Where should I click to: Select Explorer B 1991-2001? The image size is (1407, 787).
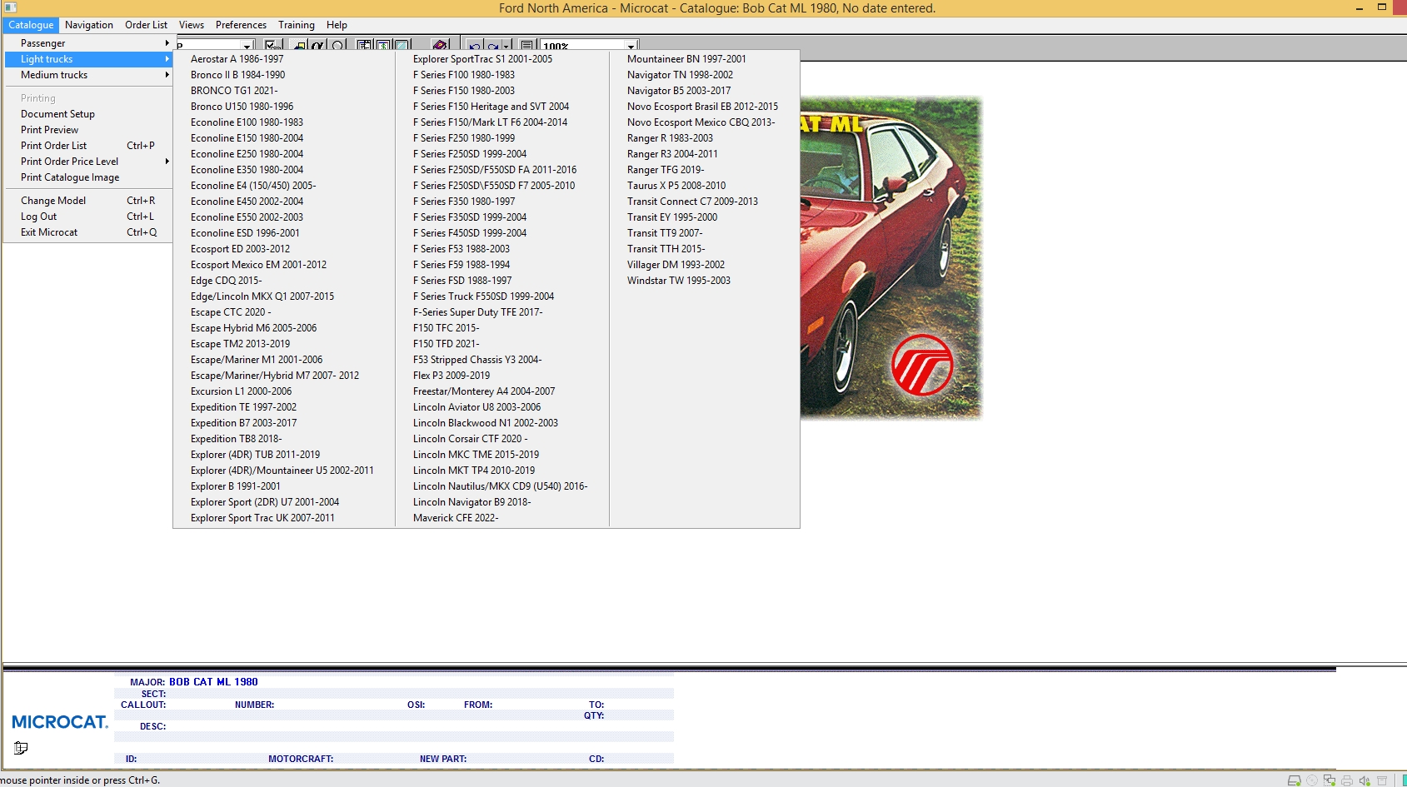235,486
